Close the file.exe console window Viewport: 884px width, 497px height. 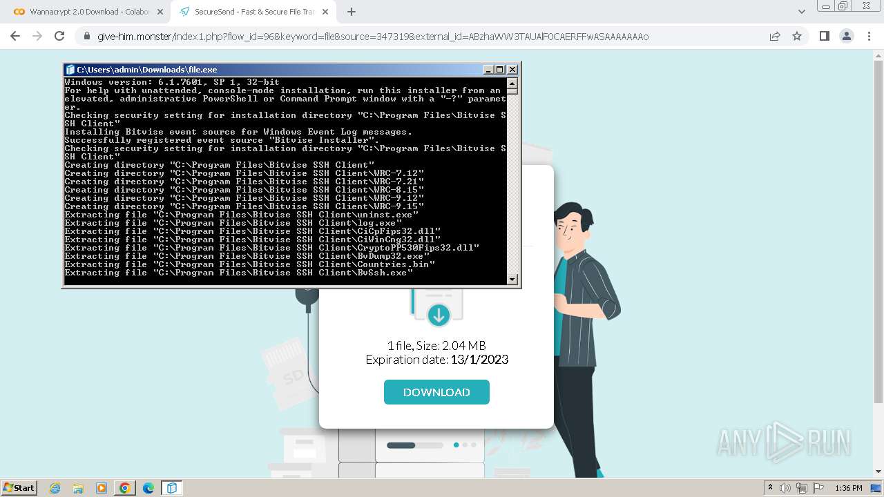[x=512, y=70]
